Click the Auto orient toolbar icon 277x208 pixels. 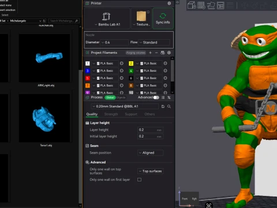pyautogui.click(x=211, y=5)
